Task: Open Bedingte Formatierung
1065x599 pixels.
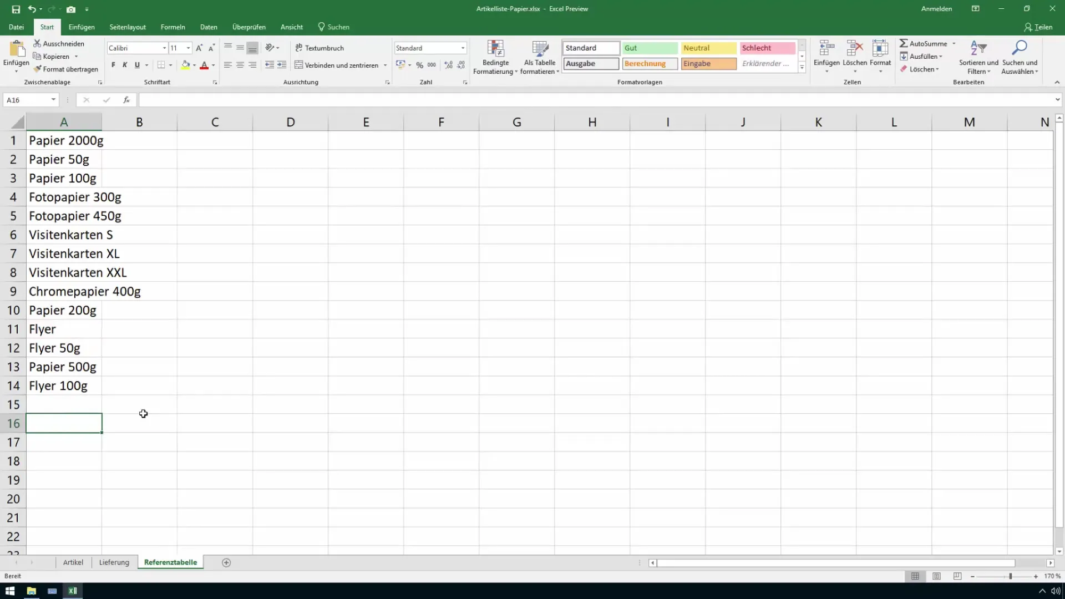Action: [495, 57]
